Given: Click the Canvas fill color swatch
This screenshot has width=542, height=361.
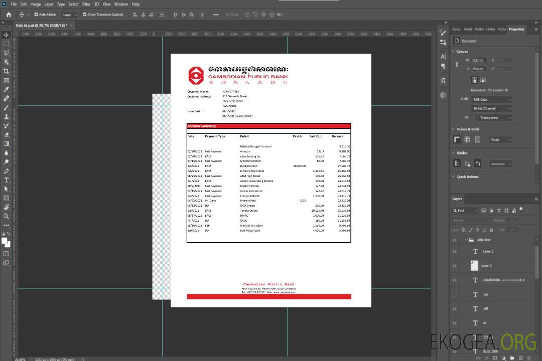Looking at the screenshot, I should [x=474, y=118].
